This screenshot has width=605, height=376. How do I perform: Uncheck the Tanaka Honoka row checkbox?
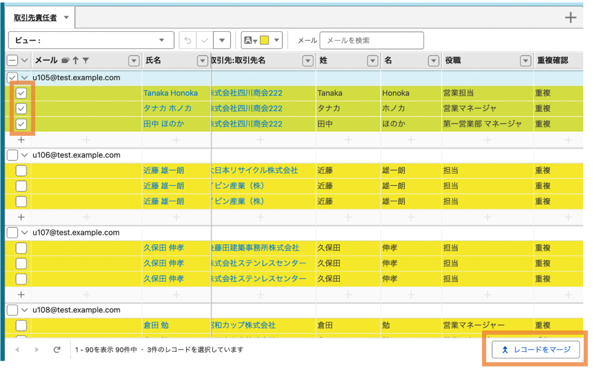[x=21, y=93]
